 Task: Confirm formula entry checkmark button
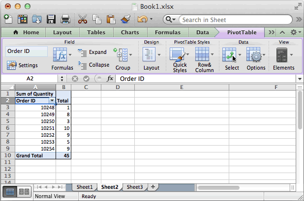pyautogui.click(x=86, y=78)
